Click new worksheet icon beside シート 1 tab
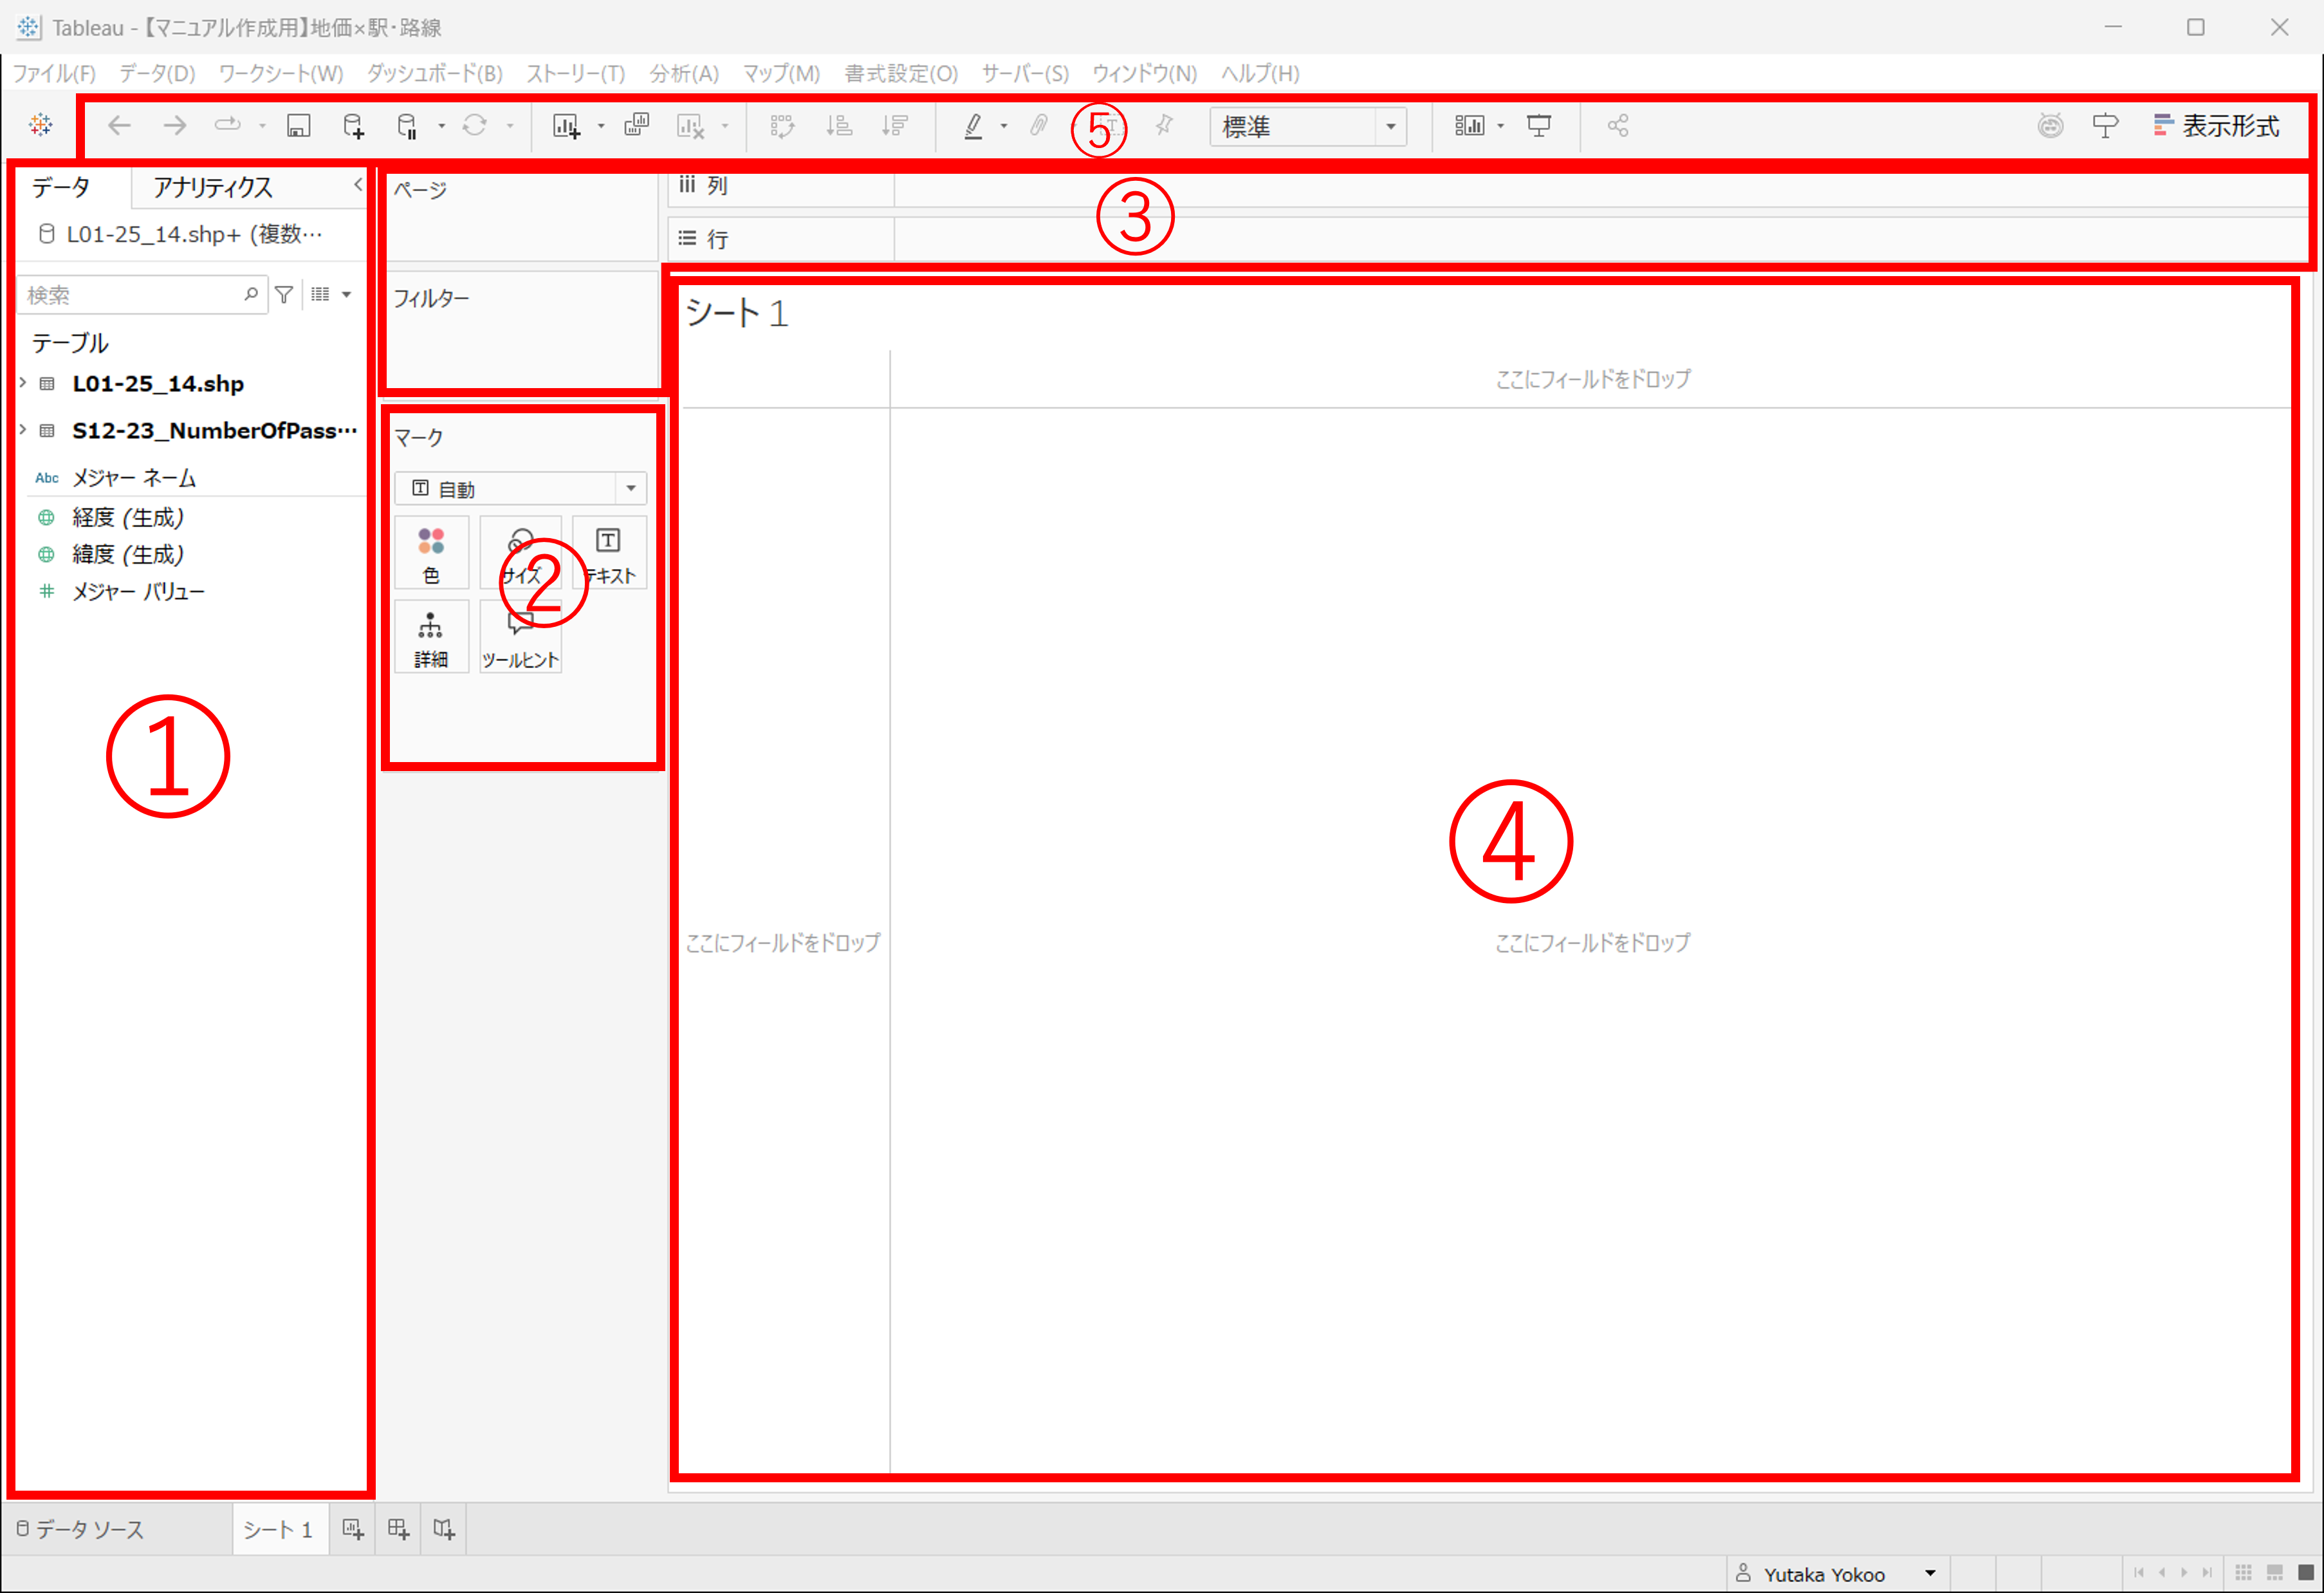The height and width of the screenshot is (1593, 2324). [x=353, y=1528]
